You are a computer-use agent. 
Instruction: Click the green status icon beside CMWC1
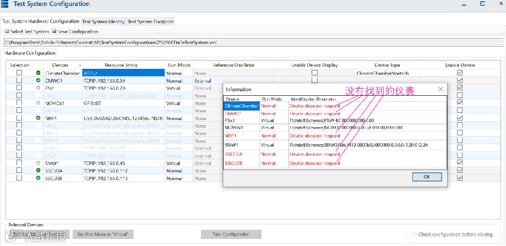[x=39, y=80]
